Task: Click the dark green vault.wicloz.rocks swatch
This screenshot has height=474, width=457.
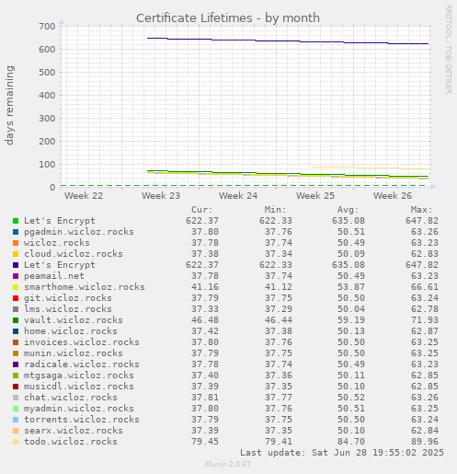Action: click(16, 320)
